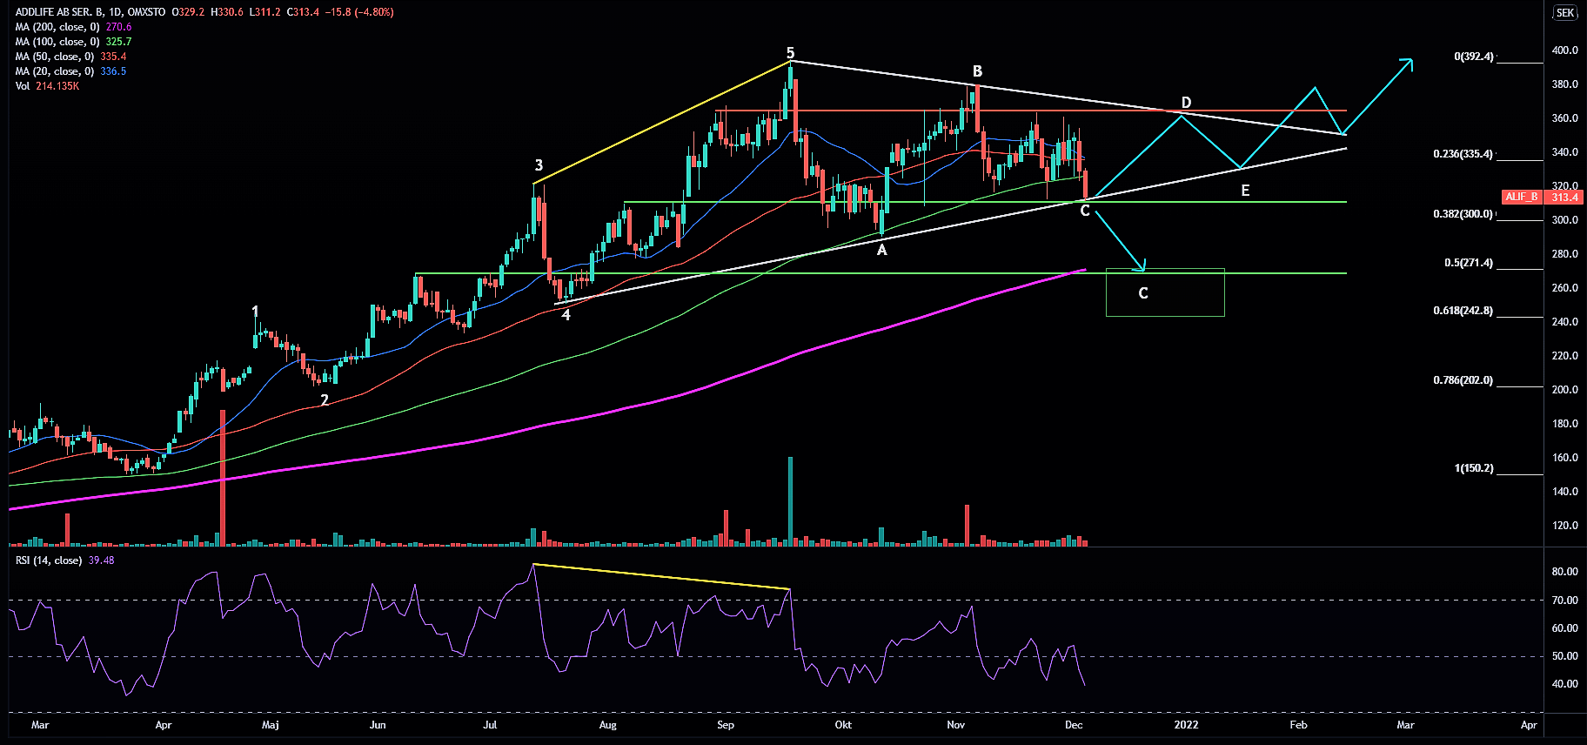
Task: Click the 2022 label on the time axis
Action: [1185, 725]
